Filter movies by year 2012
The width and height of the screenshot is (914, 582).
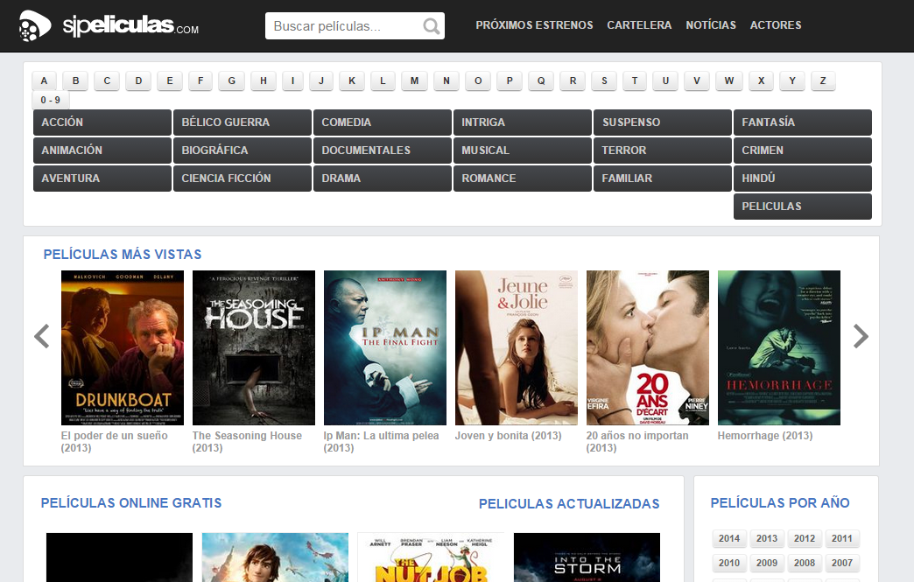[x=805, y=538]
